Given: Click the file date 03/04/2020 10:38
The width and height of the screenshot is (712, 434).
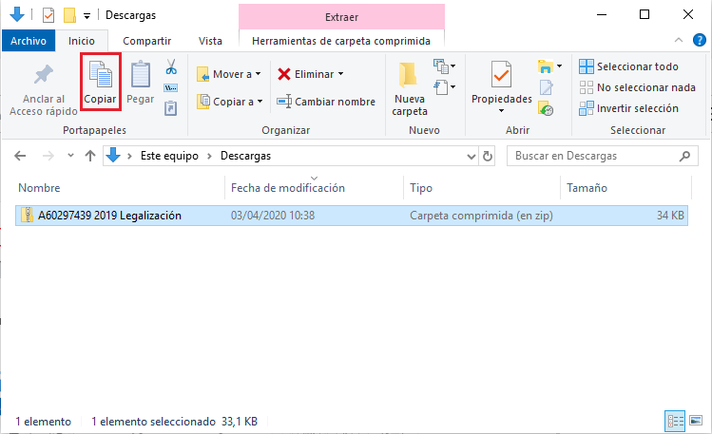Looking at the screenshot, I should [273, 216].
